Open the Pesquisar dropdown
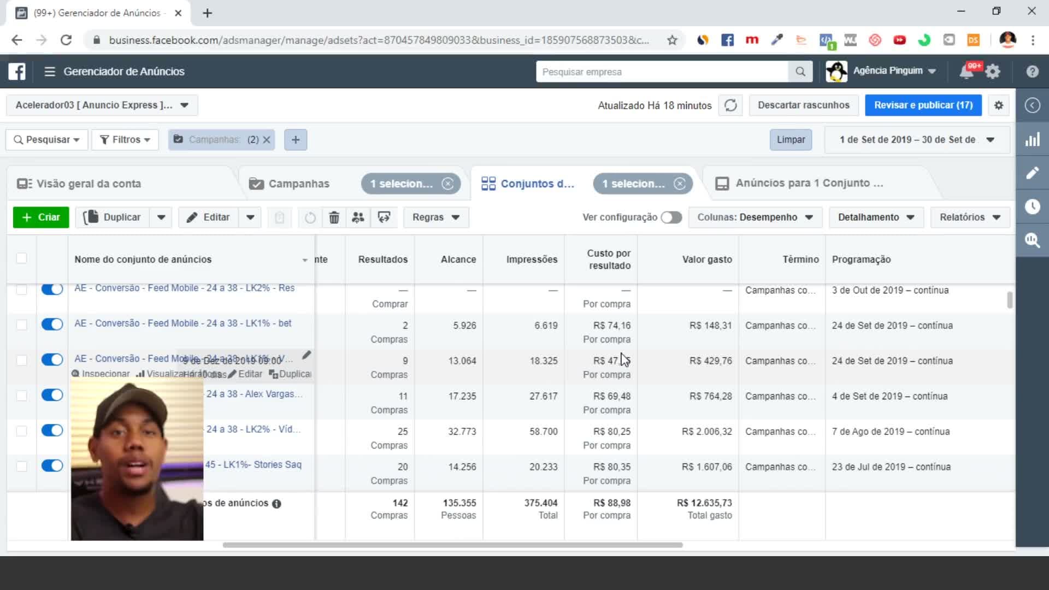Viewport: 1049px width, 590px height. click(x=47, y=140)
